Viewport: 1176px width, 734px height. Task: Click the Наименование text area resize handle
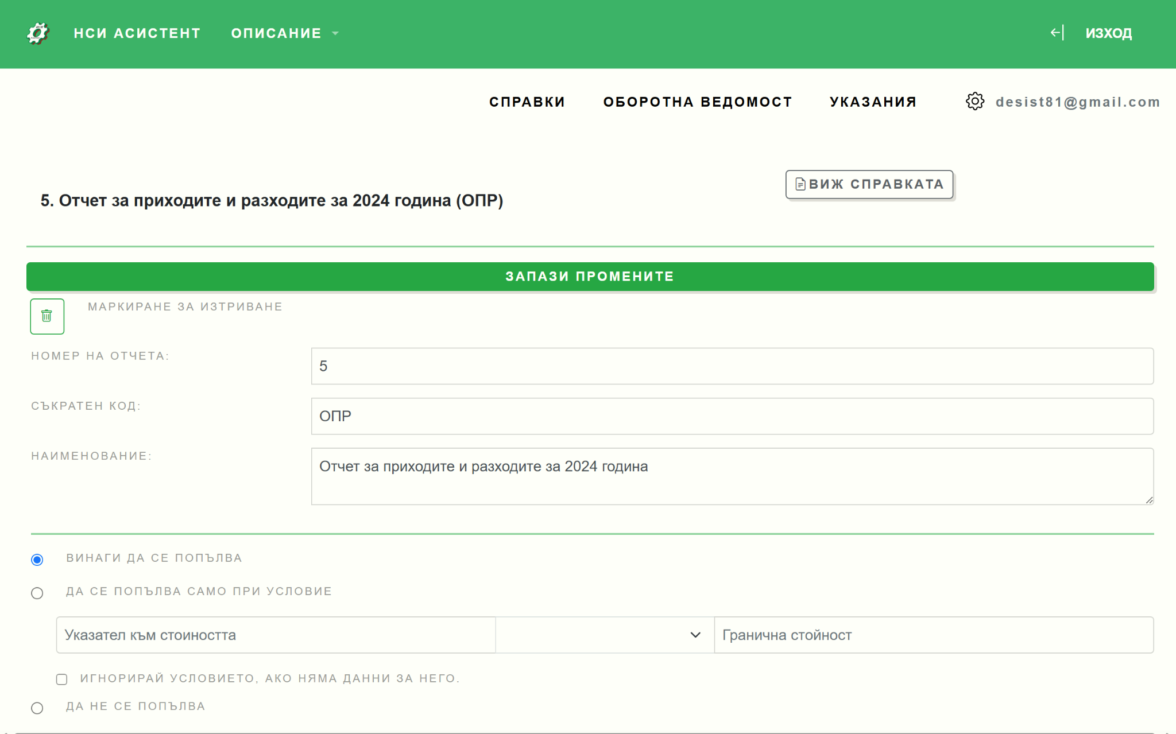1149,500
